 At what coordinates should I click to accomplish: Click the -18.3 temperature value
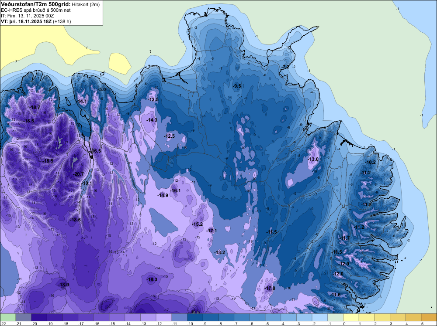pyautogui.click(x=152, y=280)
